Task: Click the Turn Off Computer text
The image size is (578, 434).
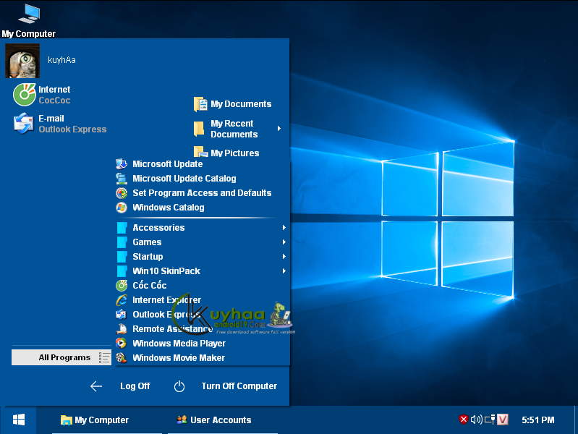Action: [239, 386]
